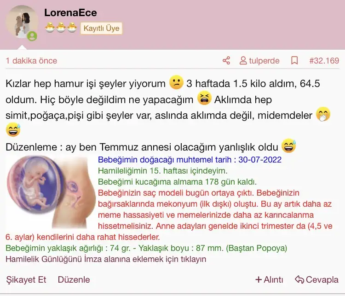Click the person icon beside tulperde
The width and height of the screenshot is (345, 296).
pos(243,61)
